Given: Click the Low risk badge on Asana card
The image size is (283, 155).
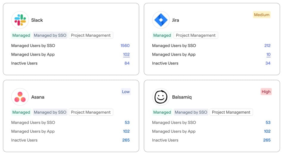Looking at the screenshot, I should coord(126,92).
